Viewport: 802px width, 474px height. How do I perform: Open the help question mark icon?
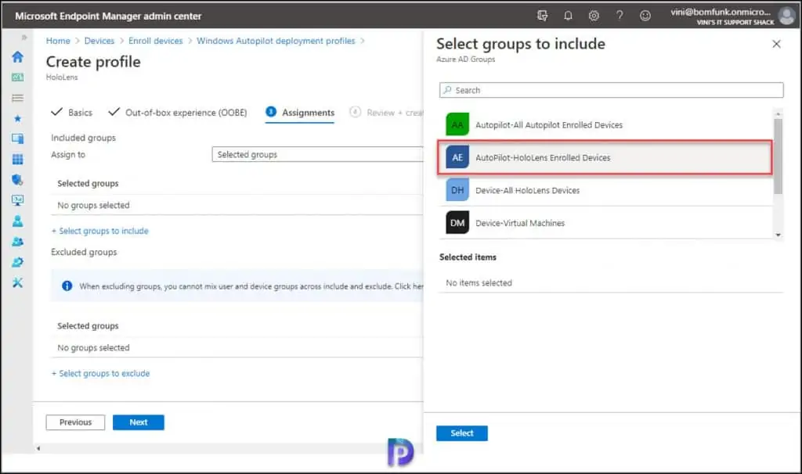620,16
